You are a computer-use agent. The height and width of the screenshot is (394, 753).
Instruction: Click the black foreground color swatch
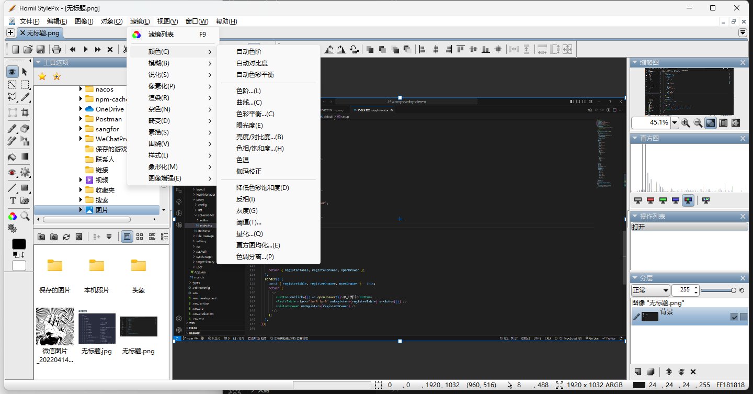19,244
